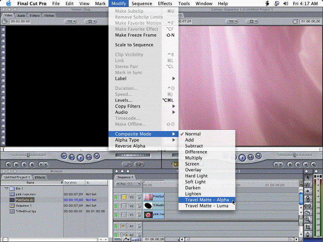
Task: Click Match Frame button in Viewer
Action: point(8,164)
